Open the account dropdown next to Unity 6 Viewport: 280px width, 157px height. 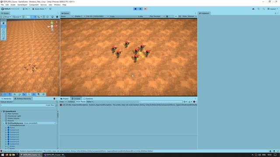[x=26, y=9]
